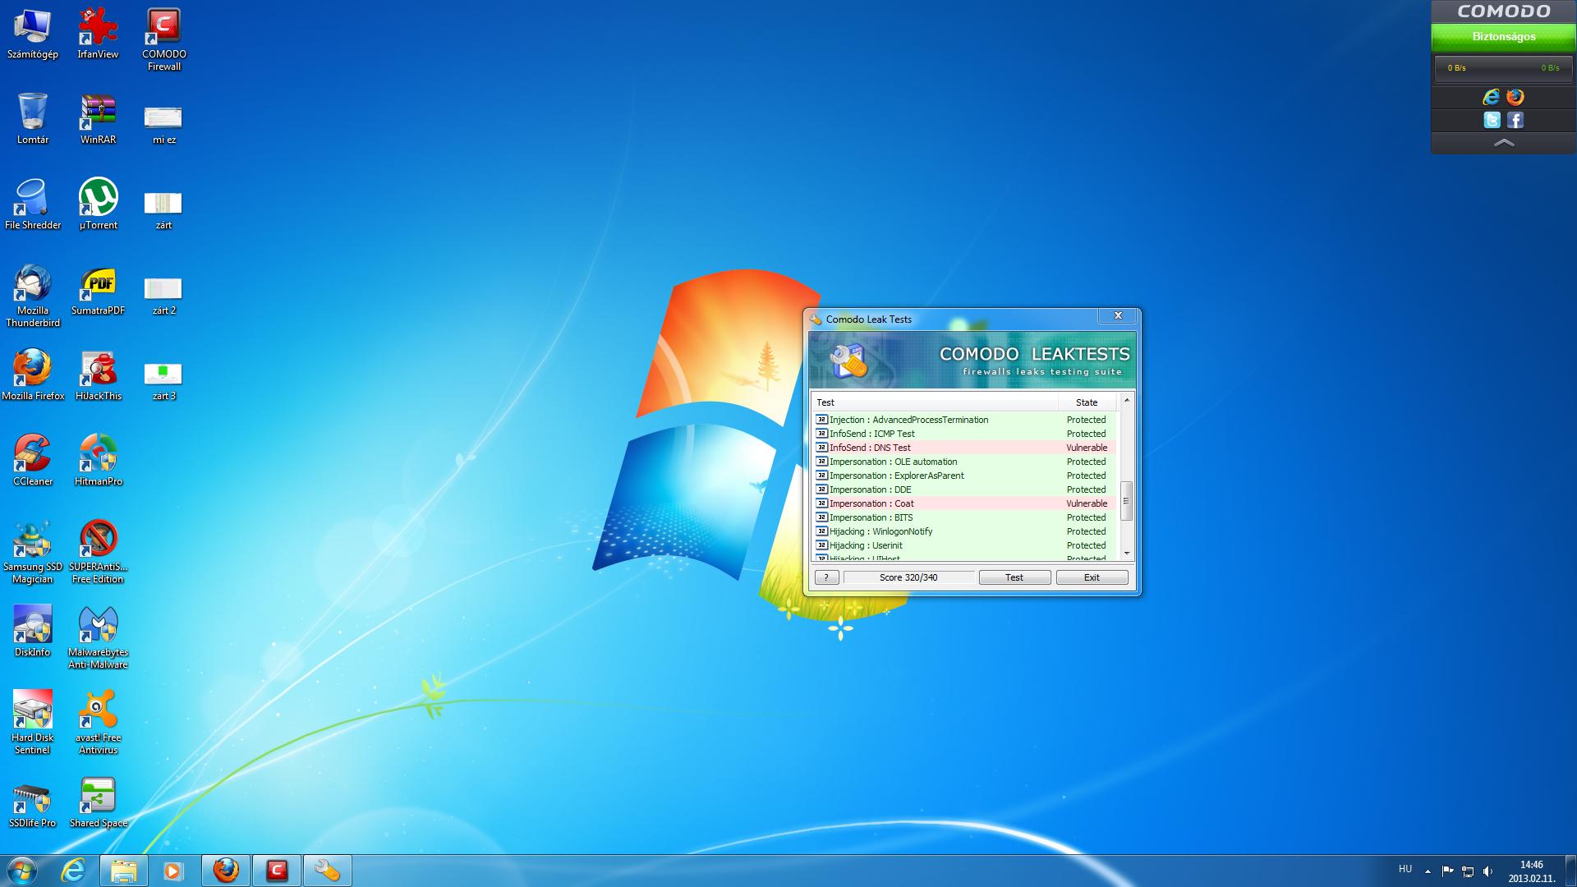This screenshot has width=1577, height=887.
Task: Select the CCleaner desktop shortcut
Action: 33,461
